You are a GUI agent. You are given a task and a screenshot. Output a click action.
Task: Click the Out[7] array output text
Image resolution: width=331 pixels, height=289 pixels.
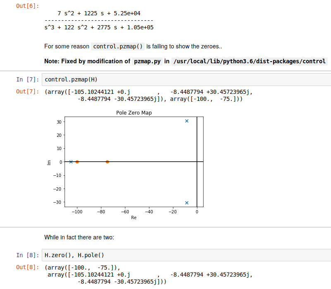tap(149, 96)
